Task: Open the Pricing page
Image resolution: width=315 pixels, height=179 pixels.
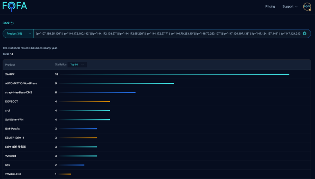Action: (270, 7)
